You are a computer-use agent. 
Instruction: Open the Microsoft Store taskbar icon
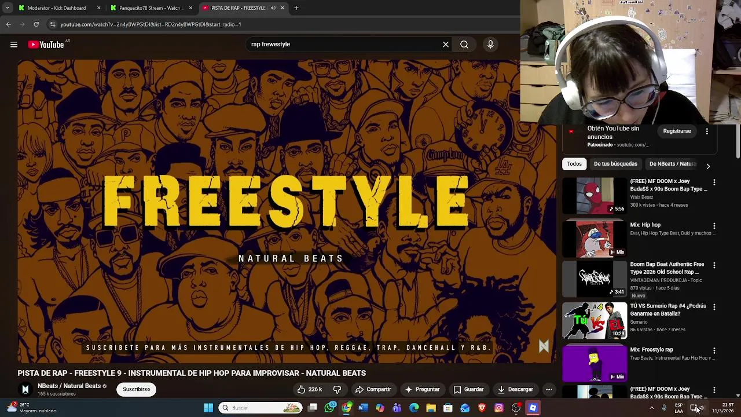447,408
